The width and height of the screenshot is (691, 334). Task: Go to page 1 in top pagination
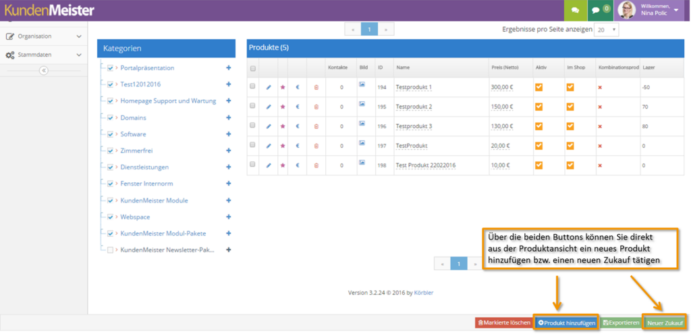click(369, 29)
